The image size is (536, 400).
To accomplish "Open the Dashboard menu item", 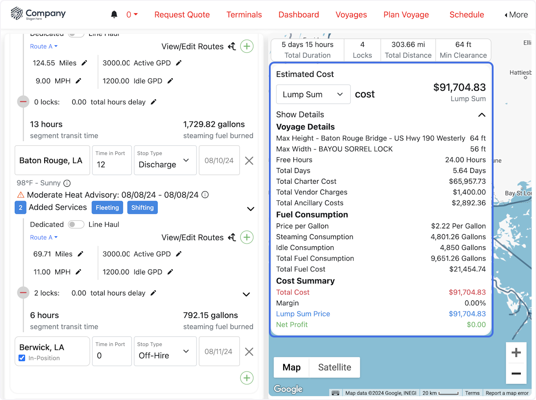I will [298, 14].
